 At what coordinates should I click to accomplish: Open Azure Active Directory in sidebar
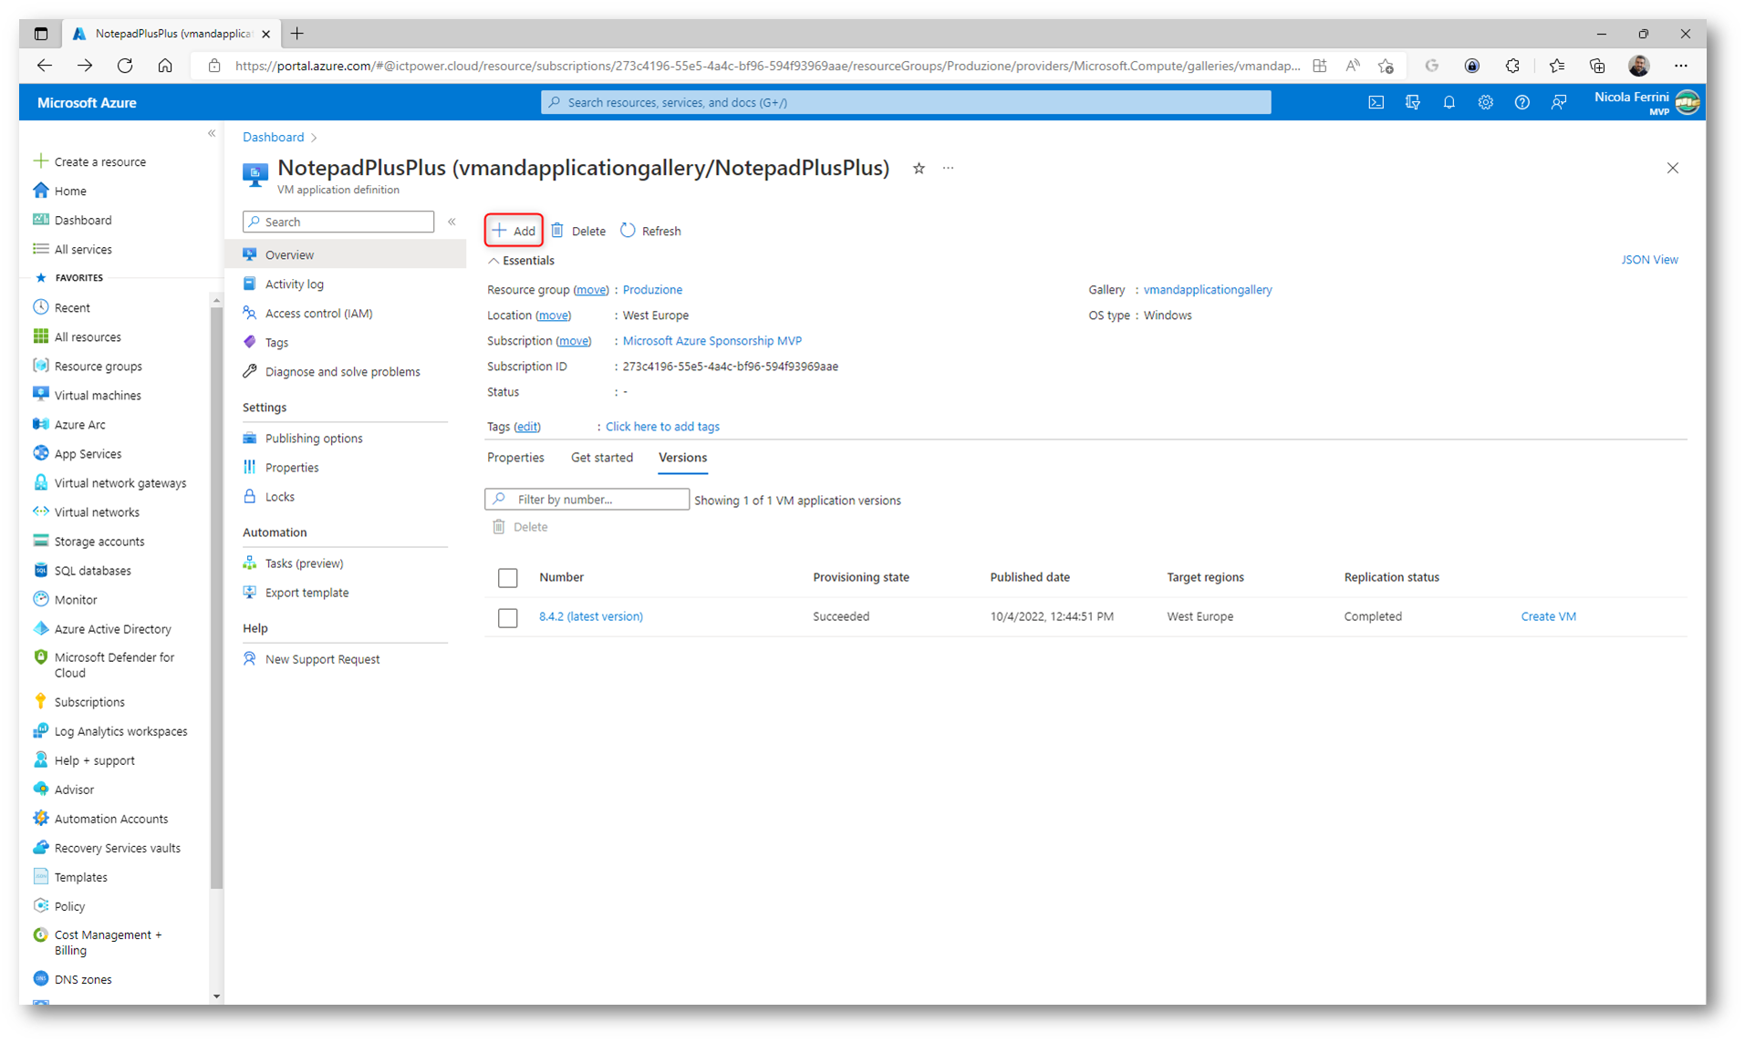[112, 629]
